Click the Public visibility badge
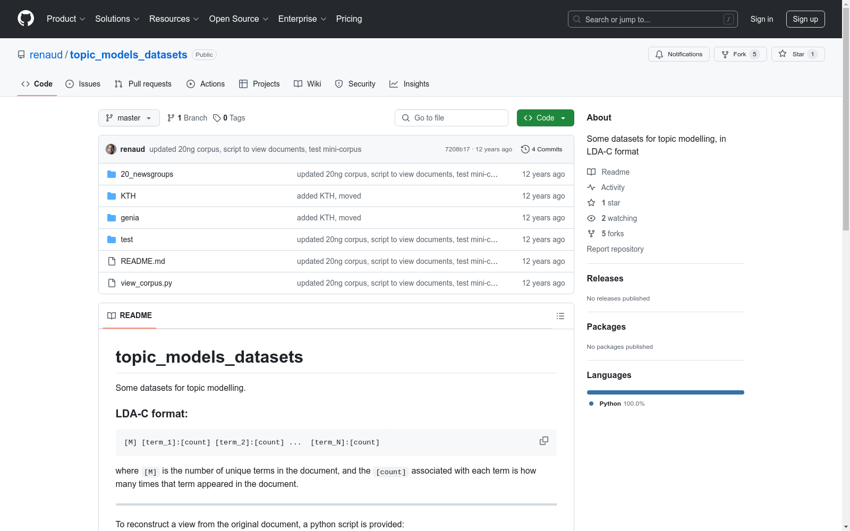850x531 pixels. (204, 55)
